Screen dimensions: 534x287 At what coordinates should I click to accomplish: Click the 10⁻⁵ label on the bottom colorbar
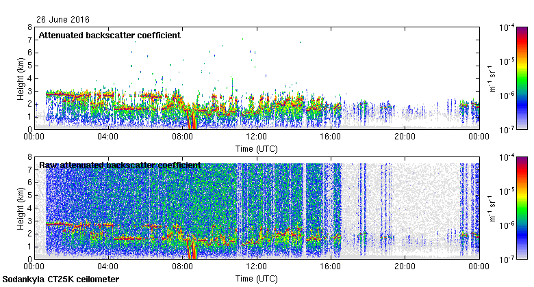point(507,191)
